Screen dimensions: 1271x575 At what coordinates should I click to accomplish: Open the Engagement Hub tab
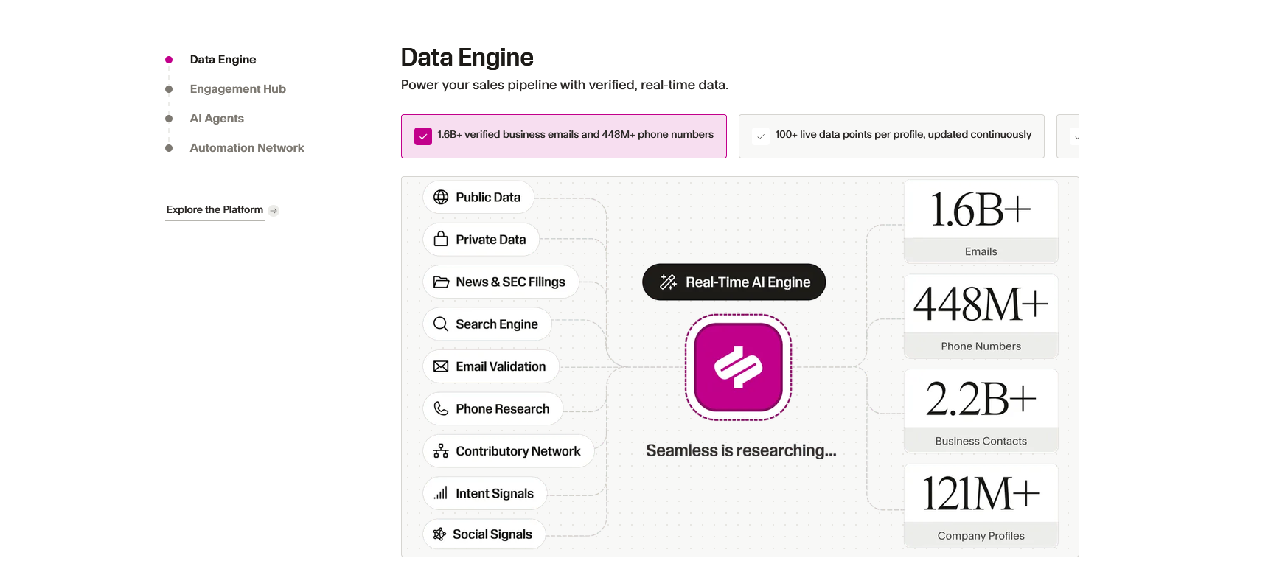point(237,88)
